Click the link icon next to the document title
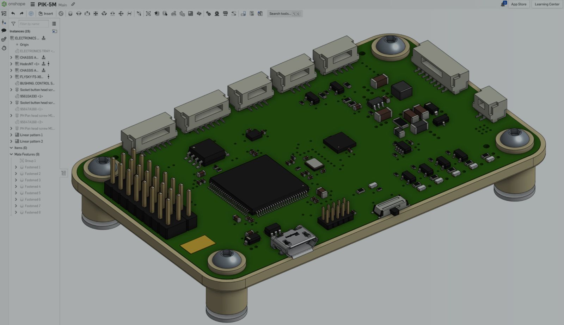This screenshot has height=325, width=564. pos(73,5)
